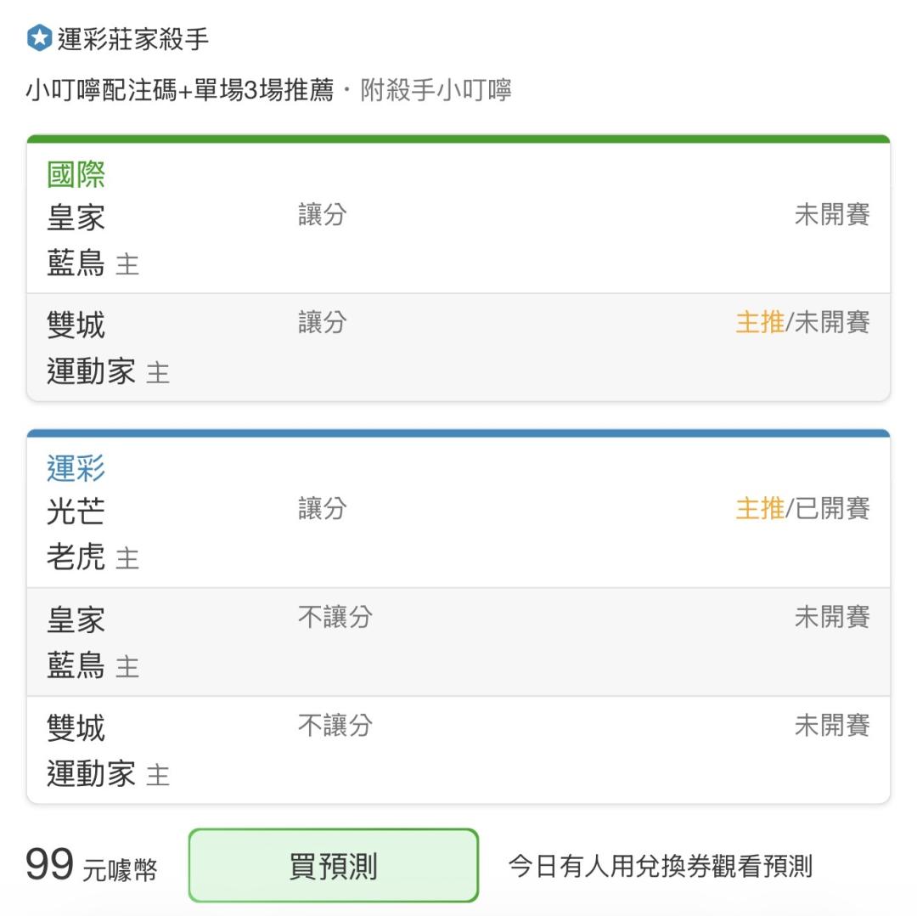The width and height of the screenshot is (917, 916).
Task: Click the 附殺手小叮嚀 subtitle text
Action: (x=436, y=90)
